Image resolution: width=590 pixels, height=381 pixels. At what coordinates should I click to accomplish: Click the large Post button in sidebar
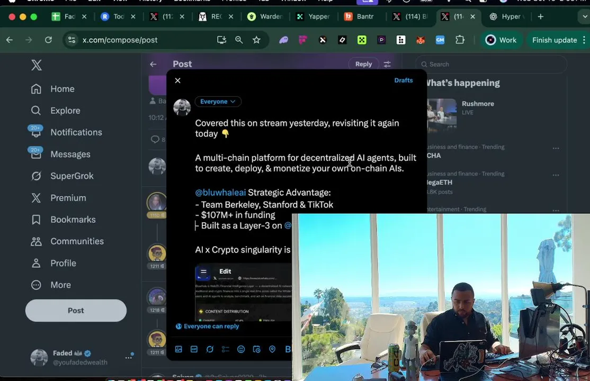(76, 311)
